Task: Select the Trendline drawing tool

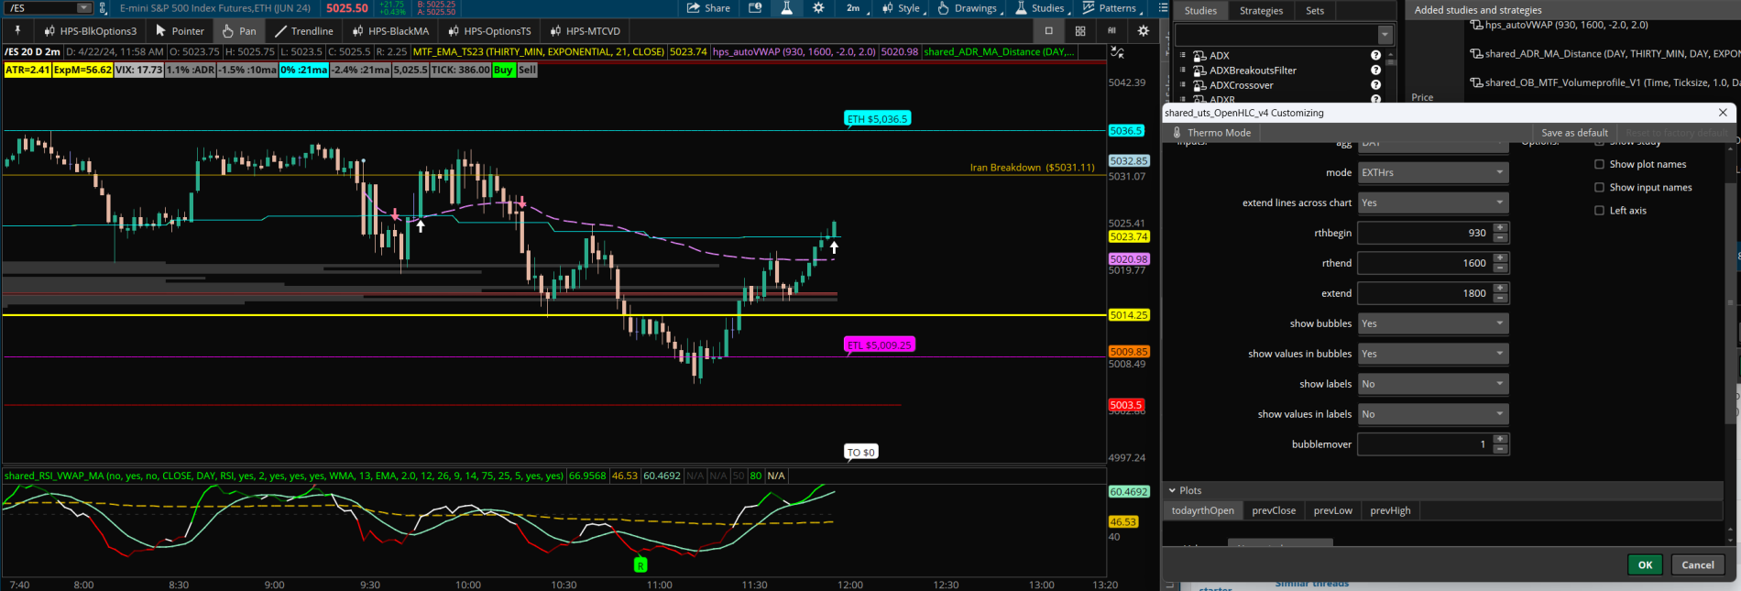Action: 303,31
